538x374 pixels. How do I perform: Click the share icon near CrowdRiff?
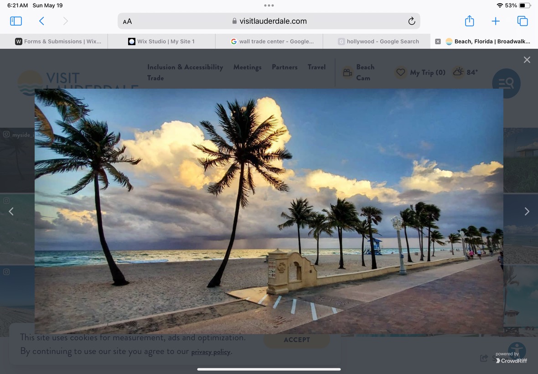[484, 358]
